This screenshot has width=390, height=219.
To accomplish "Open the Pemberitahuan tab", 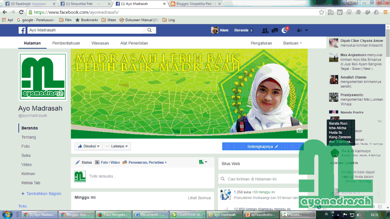I will pyautogui.click(x=66, y=43).
